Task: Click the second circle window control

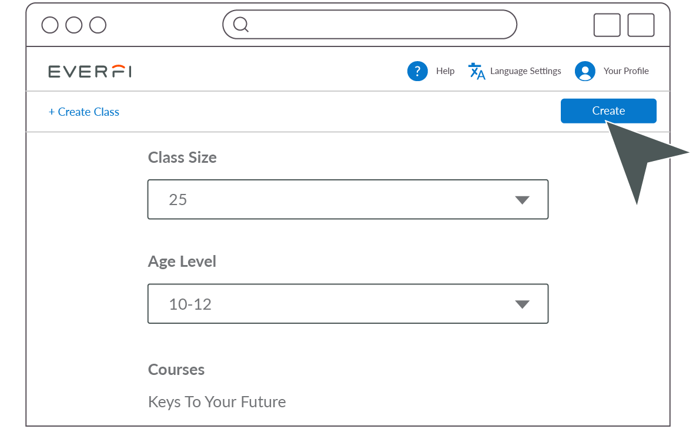Action: click(x=73, y=25)
